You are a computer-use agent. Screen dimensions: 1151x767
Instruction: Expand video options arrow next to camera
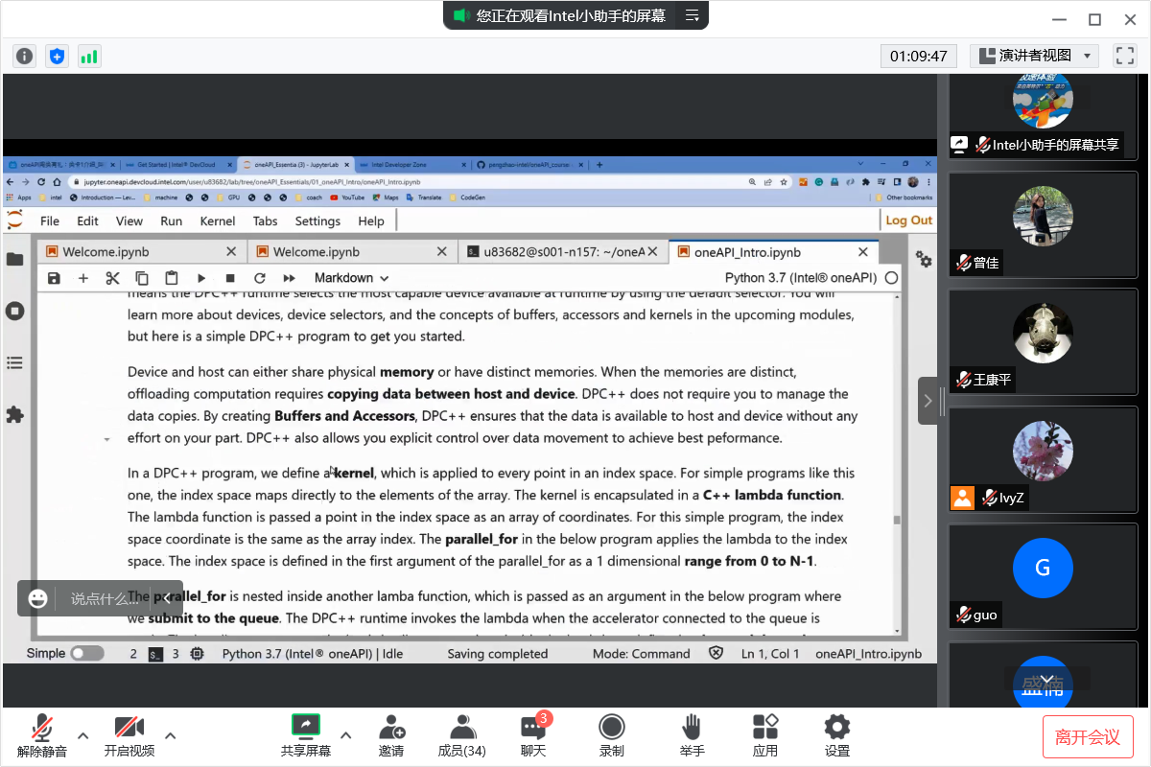[171, 736]
